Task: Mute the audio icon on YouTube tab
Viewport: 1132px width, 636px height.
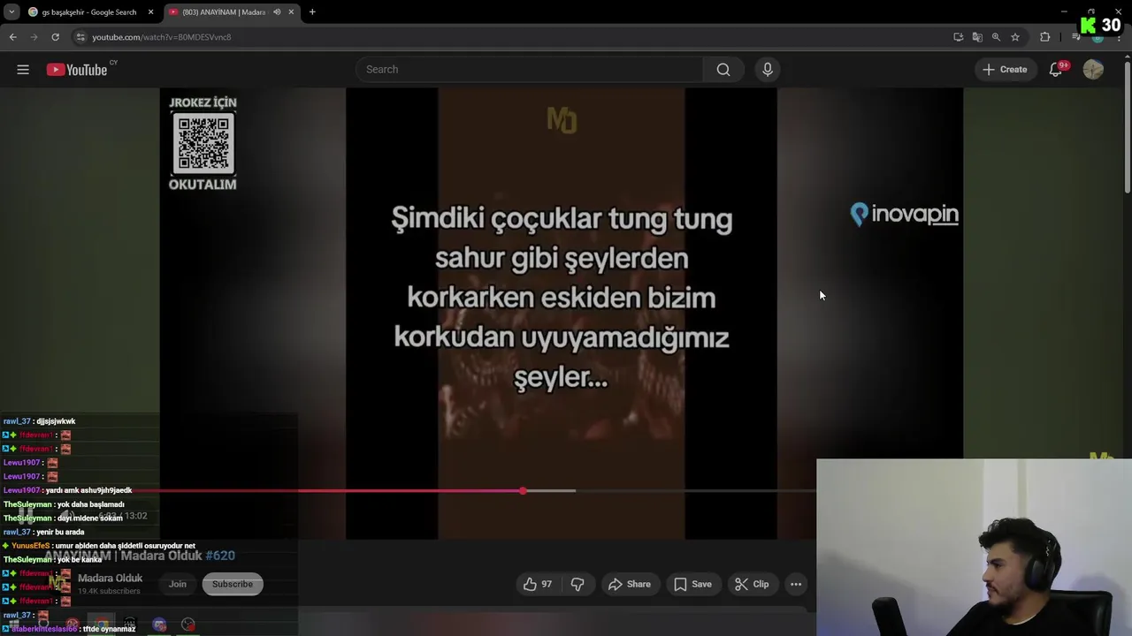Action: pyautogui.click(x=277, y=12)
